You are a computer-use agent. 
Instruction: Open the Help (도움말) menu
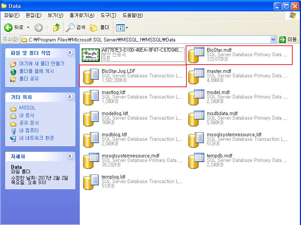tap(133, 15)
